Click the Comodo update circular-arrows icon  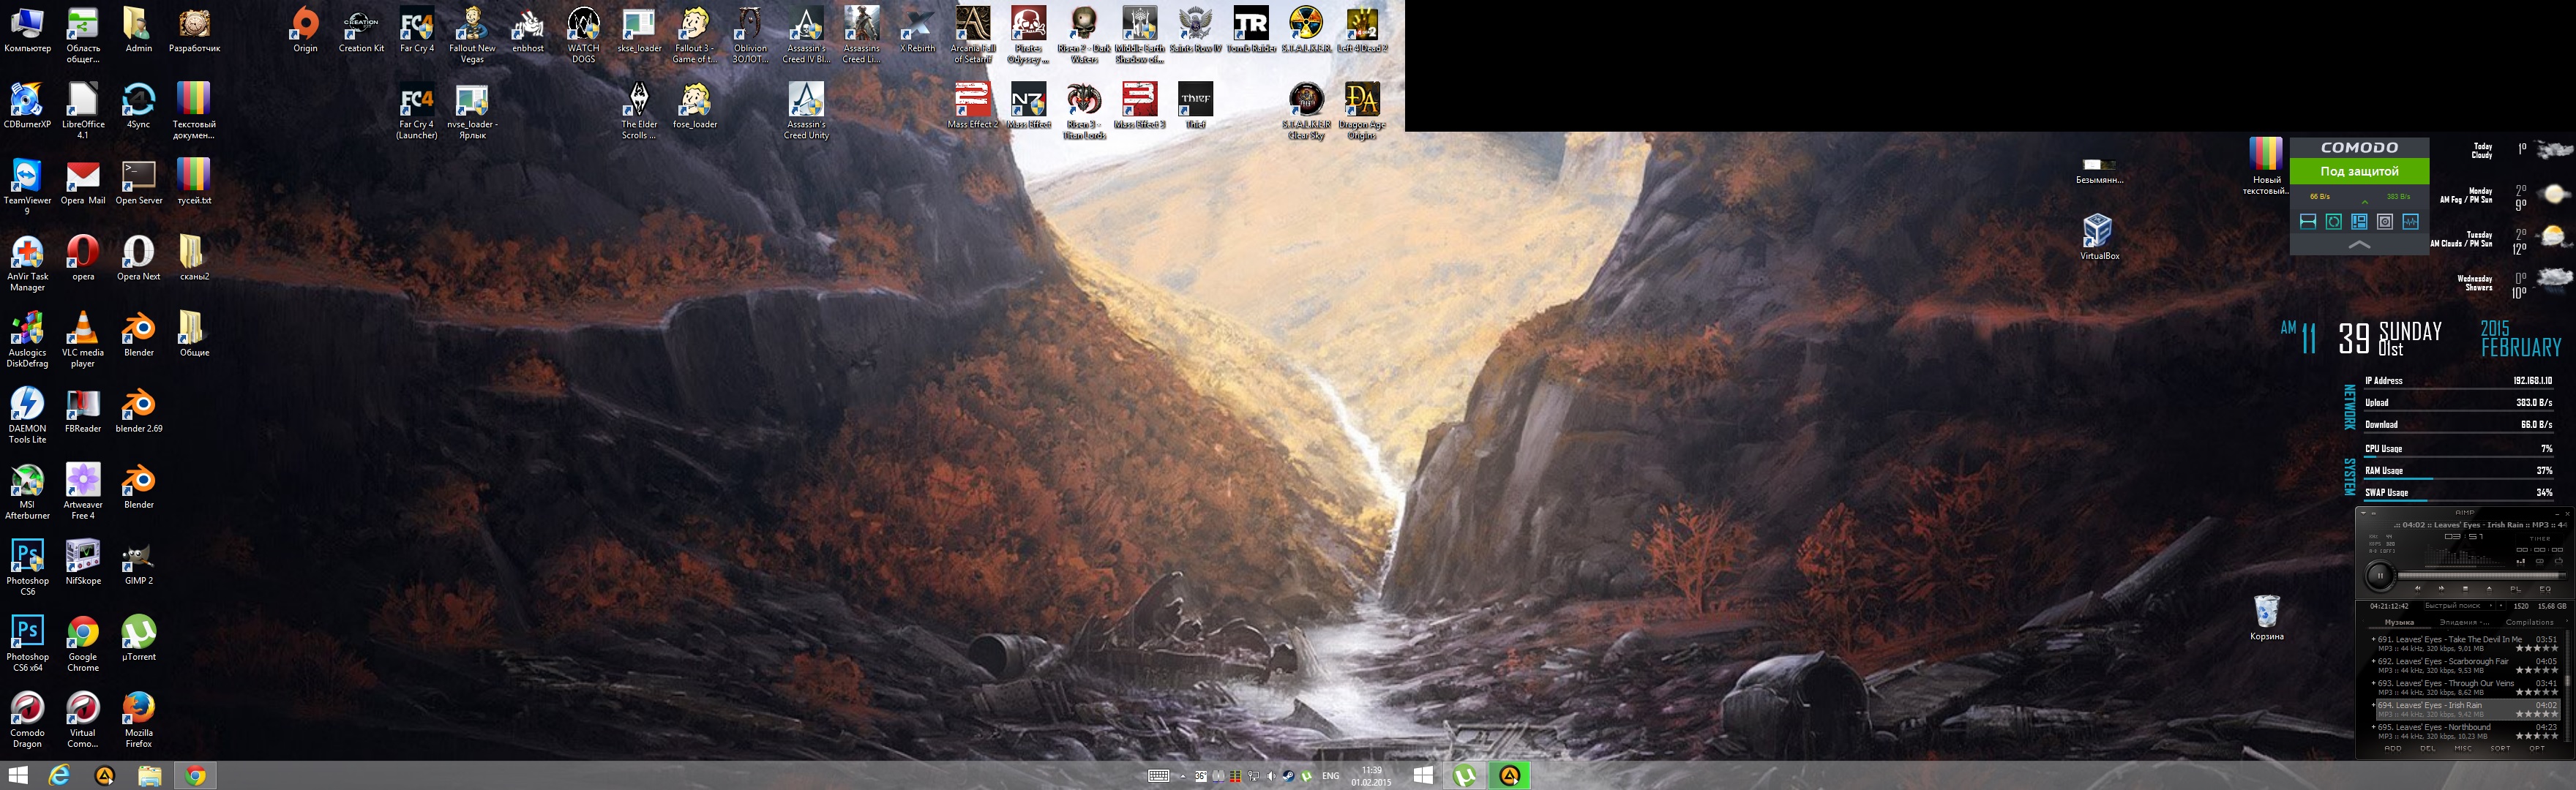point(2333,222)
